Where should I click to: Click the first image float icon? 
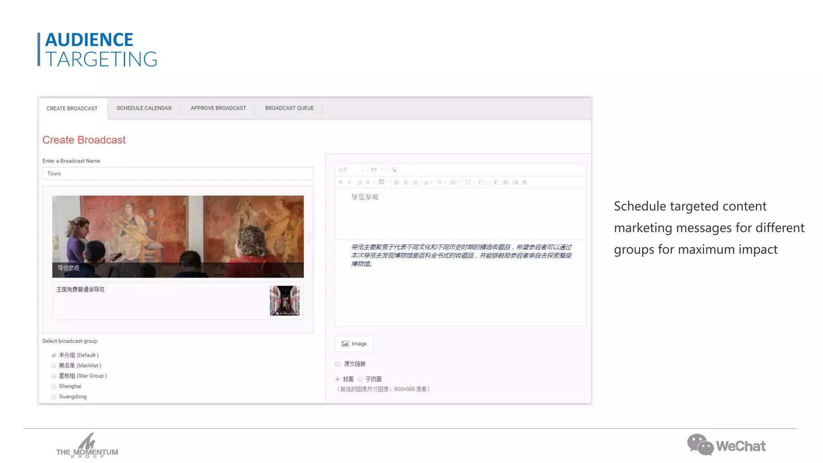(497, 182)
